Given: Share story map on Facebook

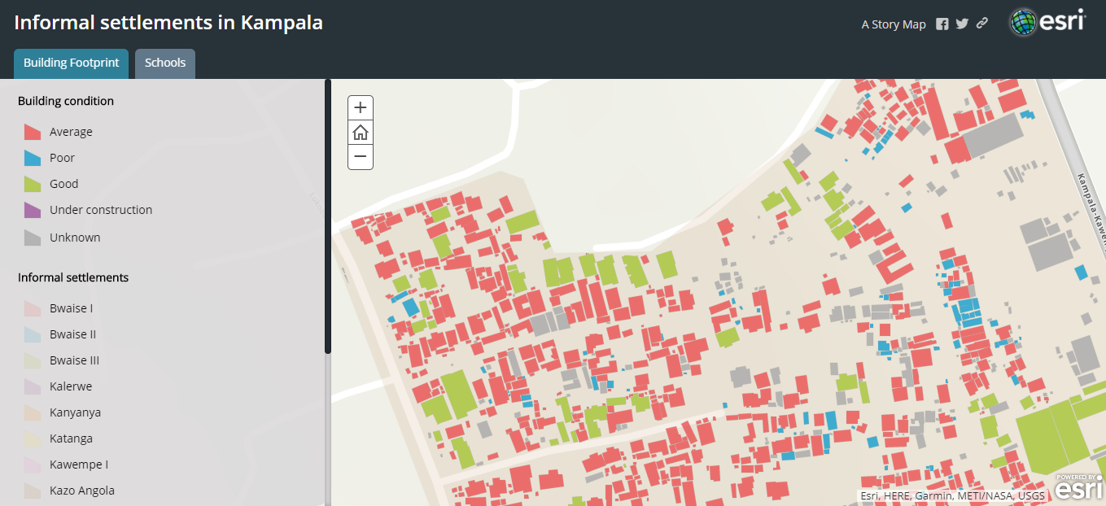Looking at the screenshot, I should (x=942, y=24).
